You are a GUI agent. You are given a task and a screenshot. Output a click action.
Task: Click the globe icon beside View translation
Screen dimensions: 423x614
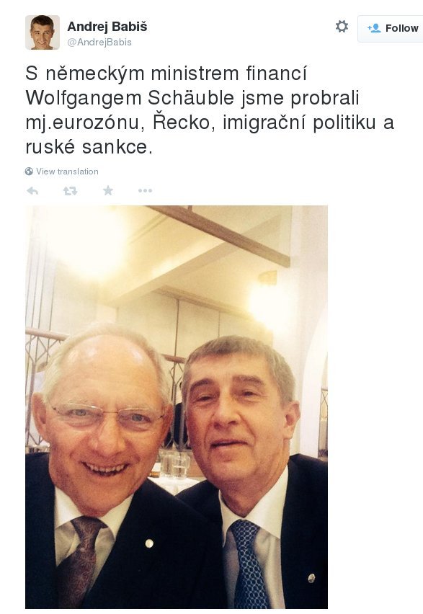point(29,172)
